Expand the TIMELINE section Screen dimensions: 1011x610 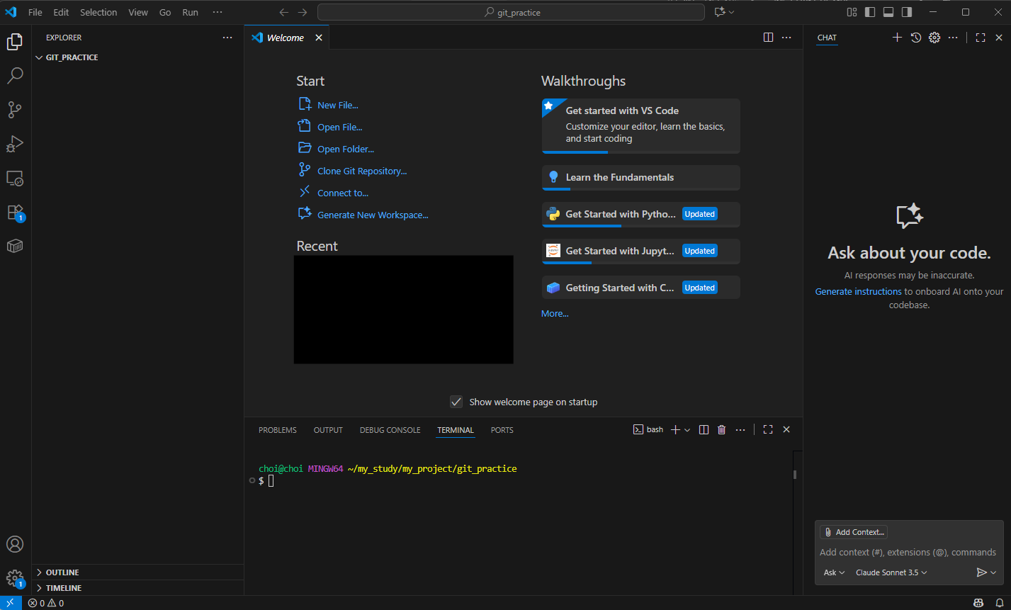click(138, 588)
